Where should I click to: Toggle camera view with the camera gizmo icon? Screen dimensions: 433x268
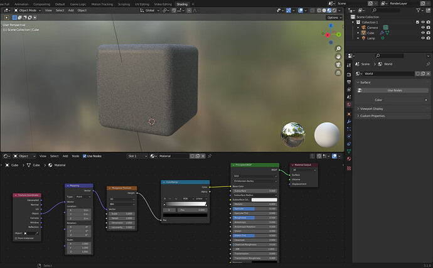coord(338,65)
